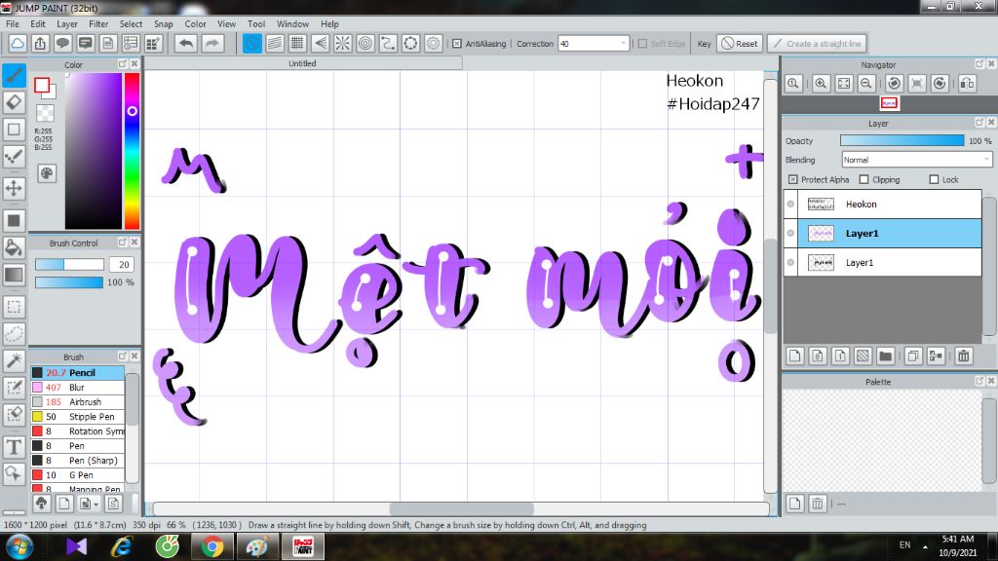Screen dimensions: 998x561
Task: Select the Bucket fill tool
Action: [x=14, y=247]
